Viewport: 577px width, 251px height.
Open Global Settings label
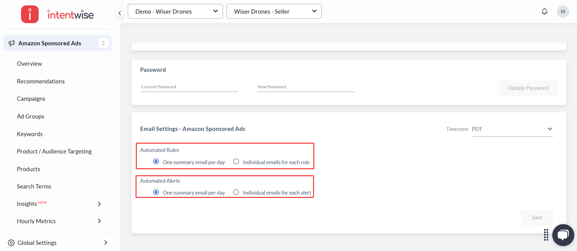point(37,243)
